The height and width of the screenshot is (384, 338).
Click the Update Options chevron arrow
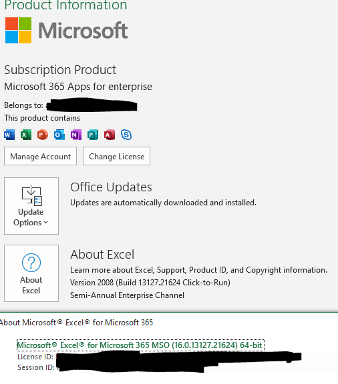(x=45, y=223)
